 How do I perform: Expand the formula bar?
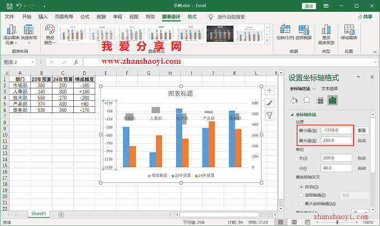375,62
